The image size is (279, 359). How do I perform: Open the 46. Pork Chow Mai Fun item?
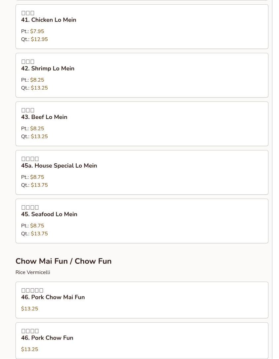coord(53,297)
